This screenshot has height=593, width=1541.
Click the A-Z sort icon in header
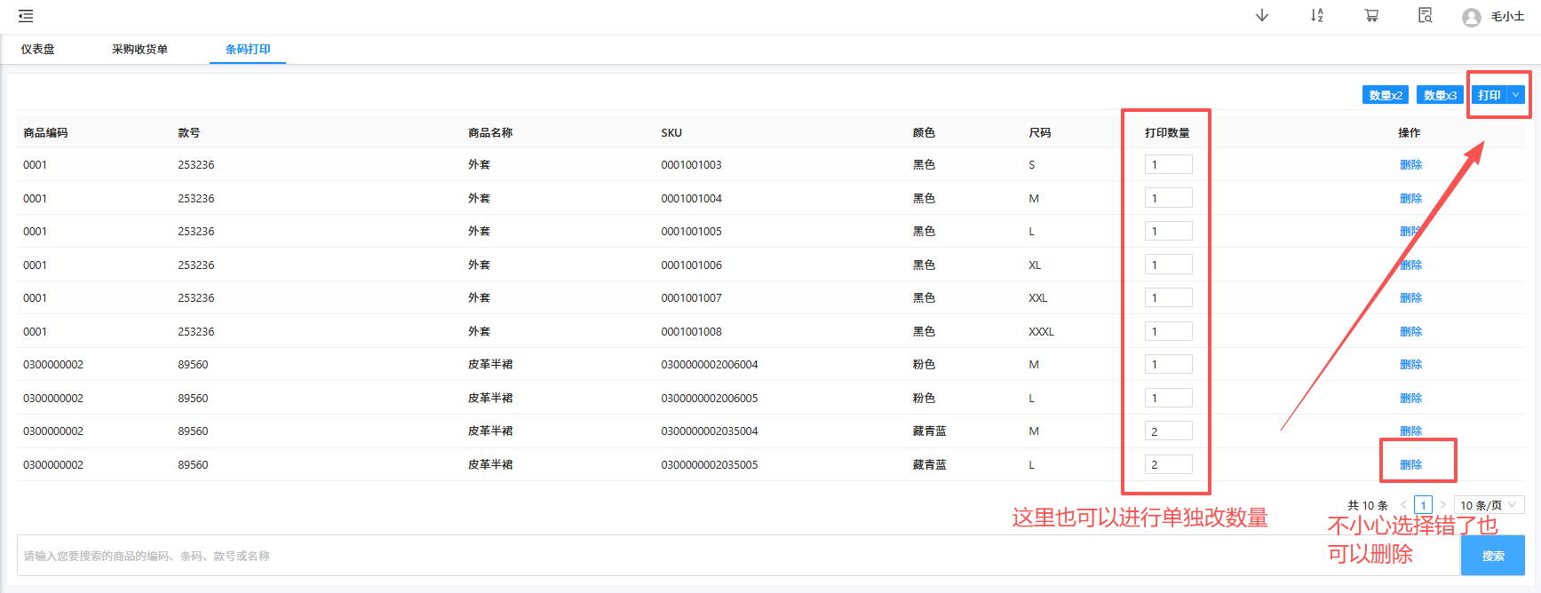point(1316,16)
